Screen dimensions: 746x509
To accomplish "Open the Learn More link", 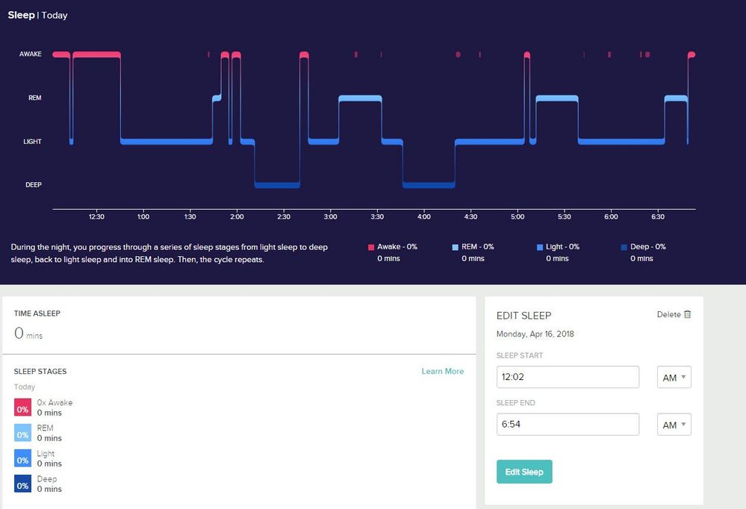I will pyautogui.click(x=442, y=371).
